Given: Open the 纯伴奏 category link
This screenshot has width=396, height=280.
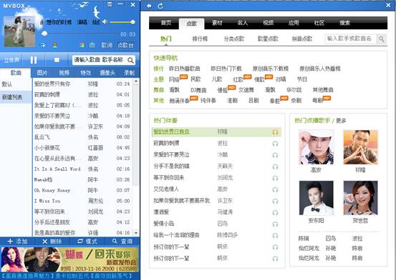Looking at the screenshot, I should coord(208,101).
